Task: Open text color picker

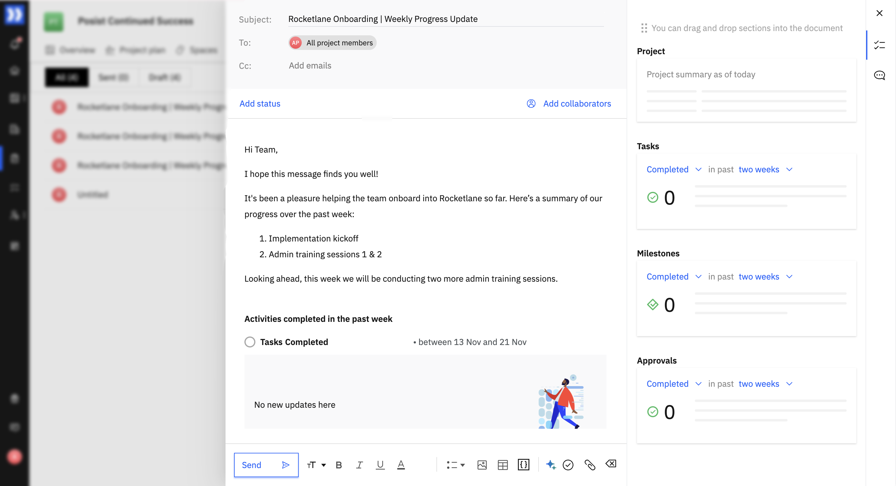Action: [401, 465]
